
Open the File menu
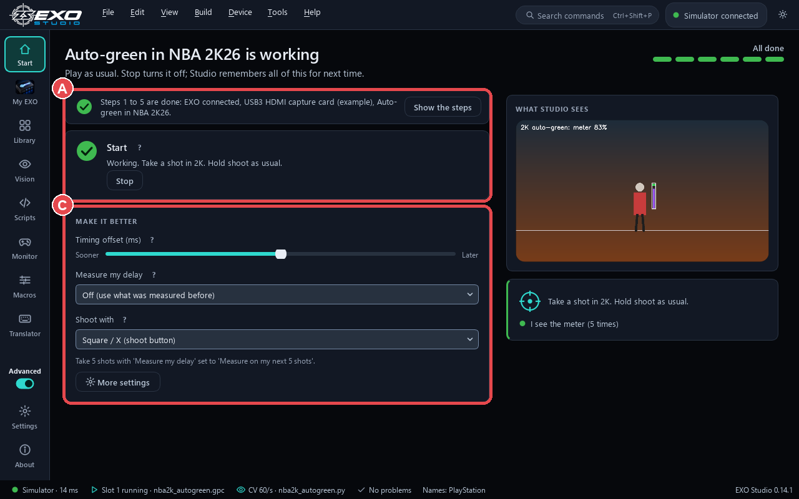click(x=108, y=12)
